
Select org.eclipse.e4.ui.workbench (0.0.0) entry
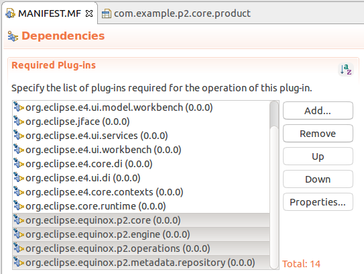pyautogui.click(x=141, y=150)
